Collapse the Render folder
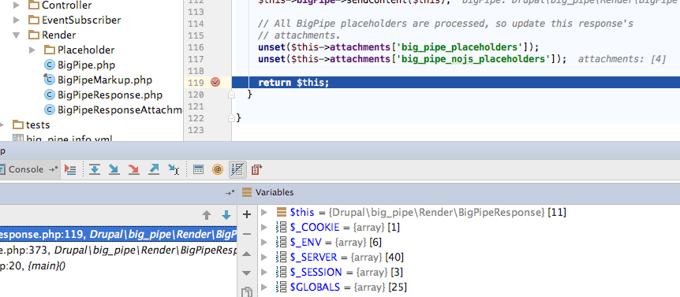The image size is (680, 297). [17, 35]
